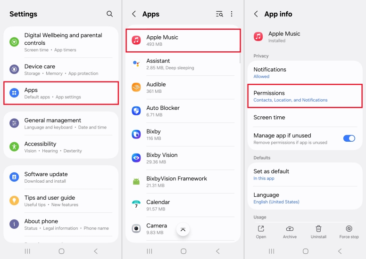
Task: Select Bixby Vision row
Action: (183, 158)
